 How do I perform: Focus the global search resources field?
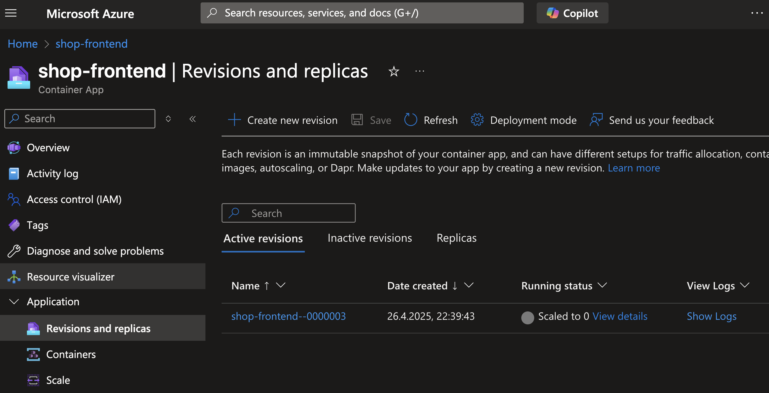tap(362, 13)
